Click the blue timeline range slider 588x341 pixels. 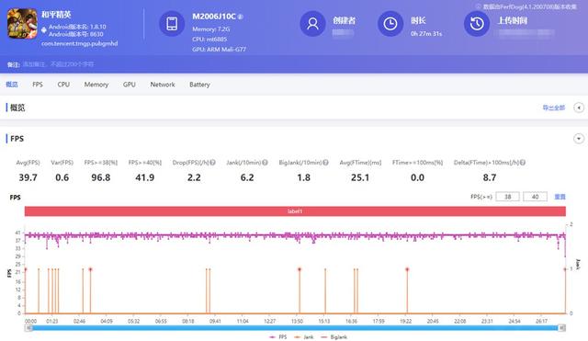[295, 328]
